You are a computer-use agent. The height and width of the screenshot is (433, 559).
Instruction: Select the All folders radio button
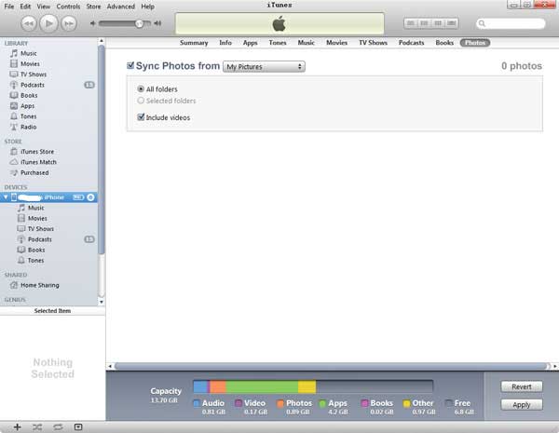click(x=141, y=88)
